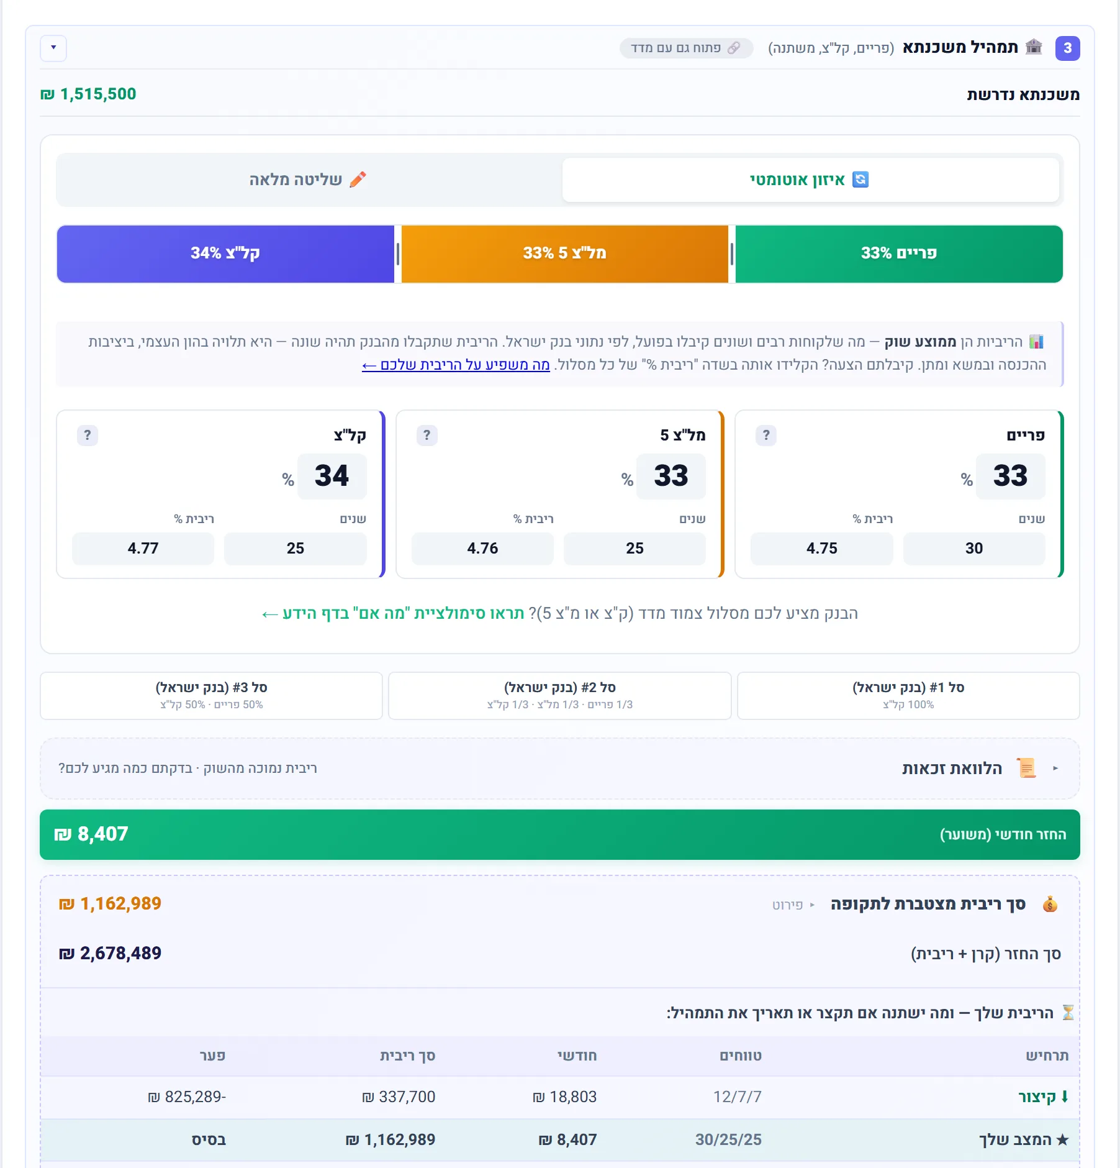Open 'פתוח גם עם מדד' badge
Viewport: 1120px width, 1168px height.
[686, 48]
